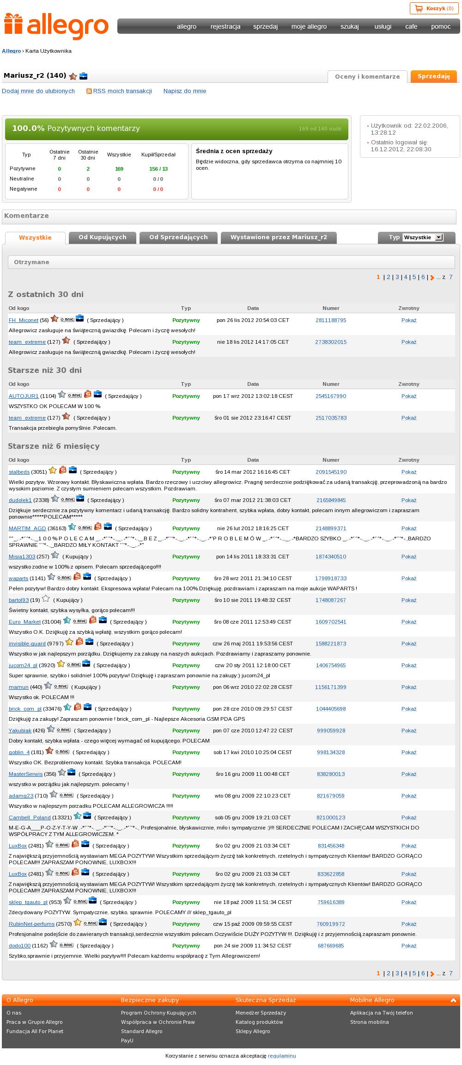Open transaction number 2811188795
Viewport: 462px width, 1065px height.
tap(331, 320)
